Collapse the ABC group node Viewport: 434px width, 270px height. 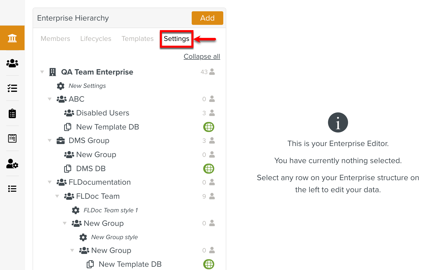click(x=50, y=99)
